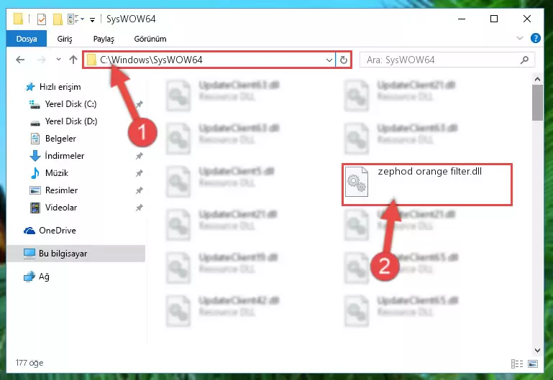Open the recent locations dropdown arrow
This screenshot has height=380, width=553.
tap(58, 60)
